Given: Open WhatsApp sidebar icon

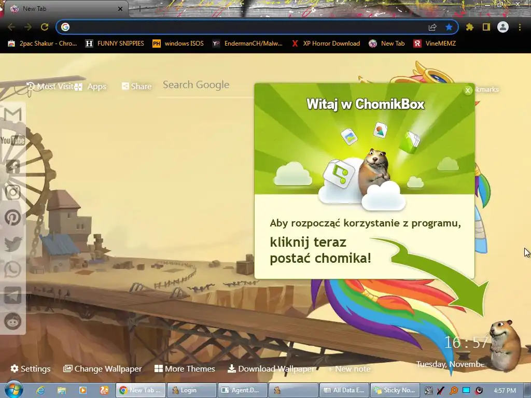Looking at the screenshot, I should pos(13,269).
